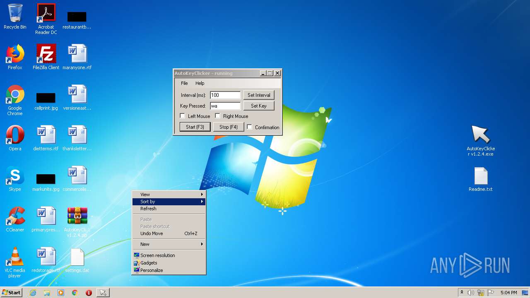Select the primarypres document icon
530x298 pixels.
tap(46, 219)
